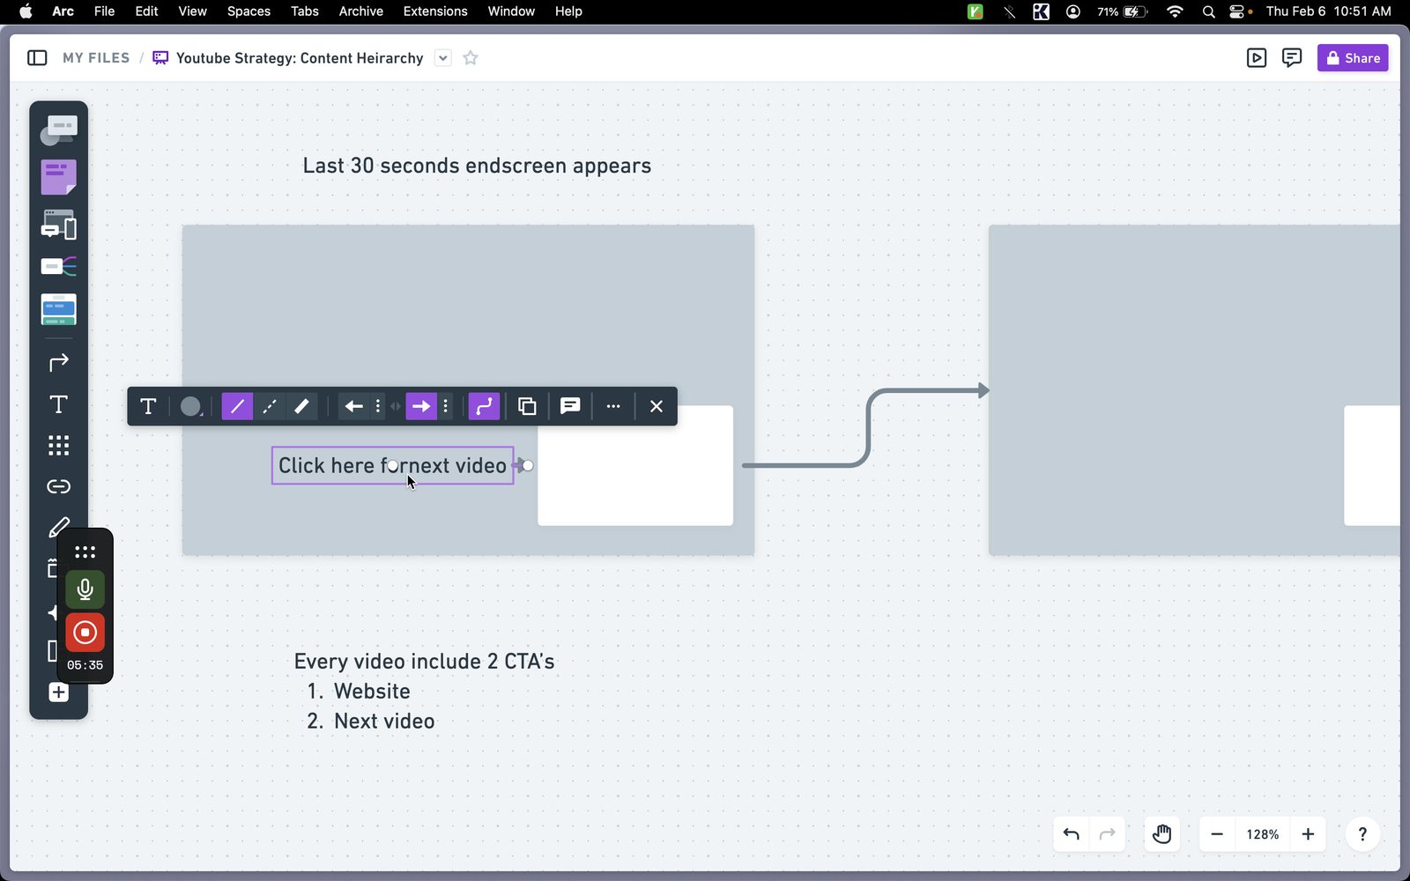Duplicate the selected connector
Viewport: 1410px width, 881px height.
527,406
